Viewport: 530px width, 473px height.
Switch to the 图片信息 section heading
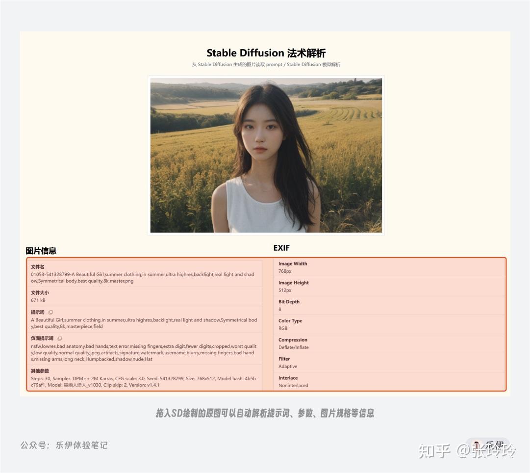41,251
